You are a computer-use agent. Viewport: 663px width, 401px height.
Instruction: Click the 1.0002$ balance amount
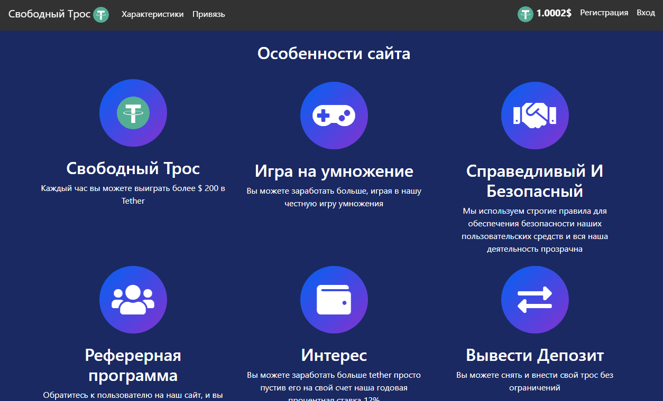pos(554,14)
